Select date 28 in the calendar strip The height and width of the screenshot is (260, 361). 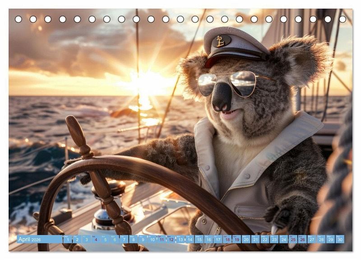pos(321,239)
